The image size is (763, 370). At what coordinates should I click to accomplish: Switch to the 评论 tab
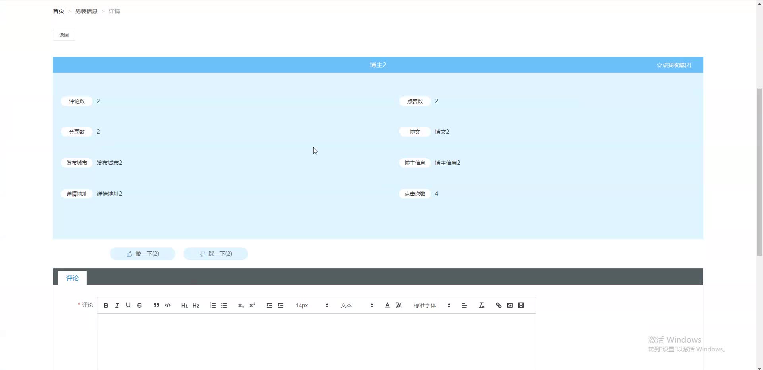(72, 277)
